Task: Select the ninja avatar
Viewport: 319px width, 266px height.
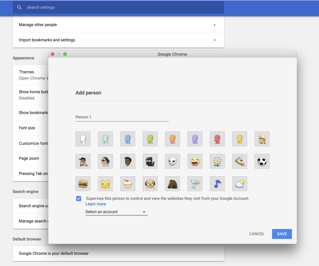Action: click(150, 161)
